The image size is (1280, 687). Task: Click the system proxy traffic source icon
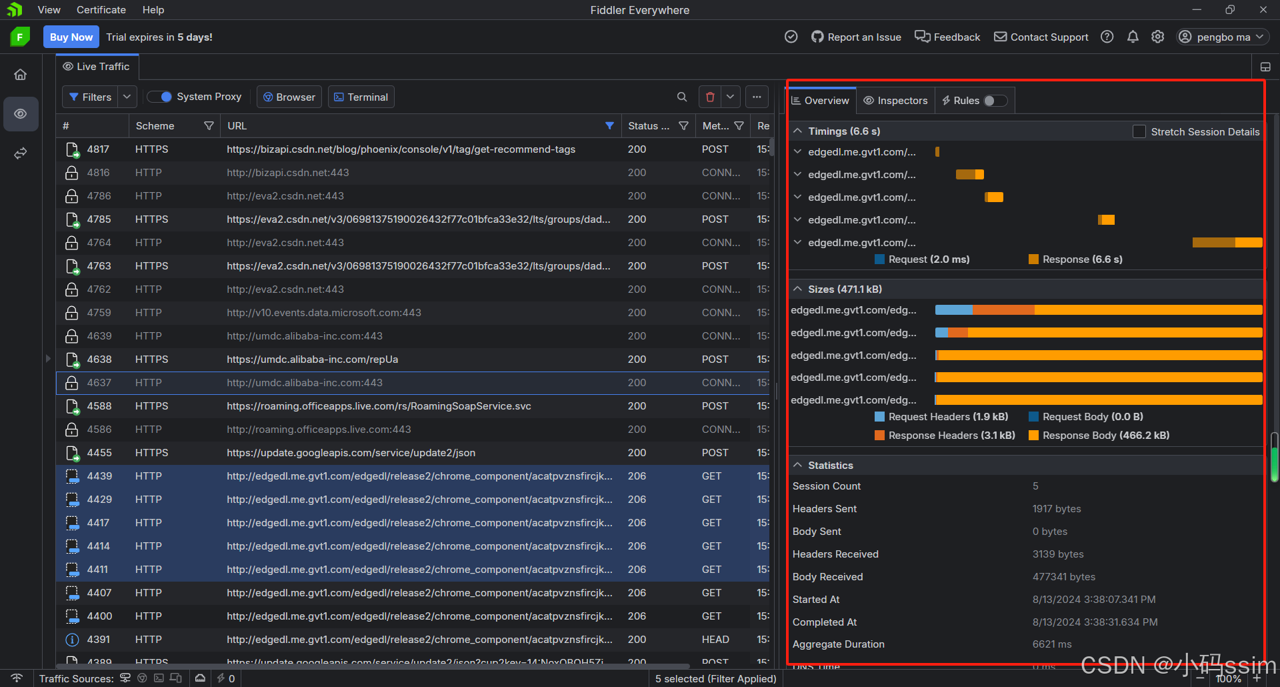125,678
